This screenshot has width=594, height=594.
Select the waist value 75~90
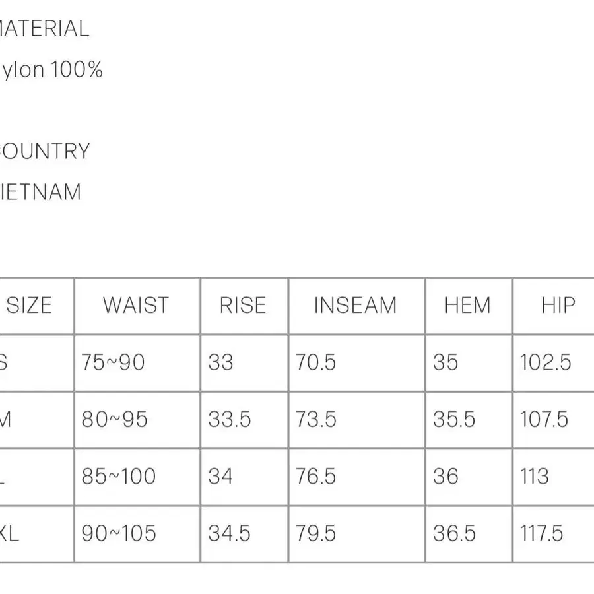click(113, 362)
